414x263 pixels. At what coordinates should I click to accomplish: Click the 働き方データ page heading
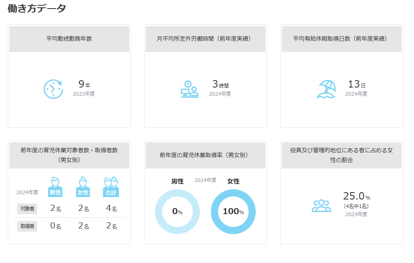[37, 9]
